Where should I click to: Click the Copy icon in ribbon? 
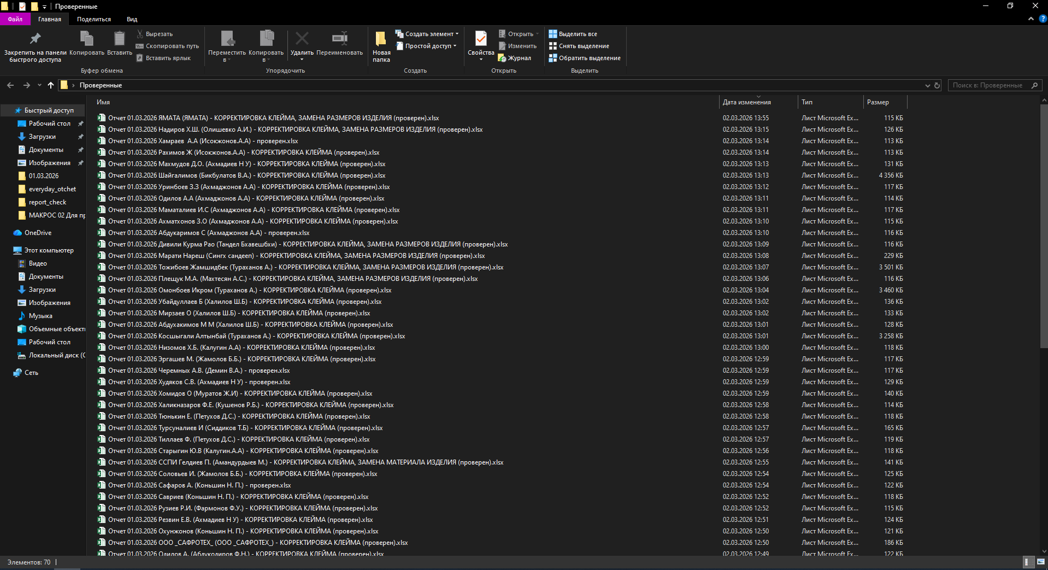(x=87, y=39)
